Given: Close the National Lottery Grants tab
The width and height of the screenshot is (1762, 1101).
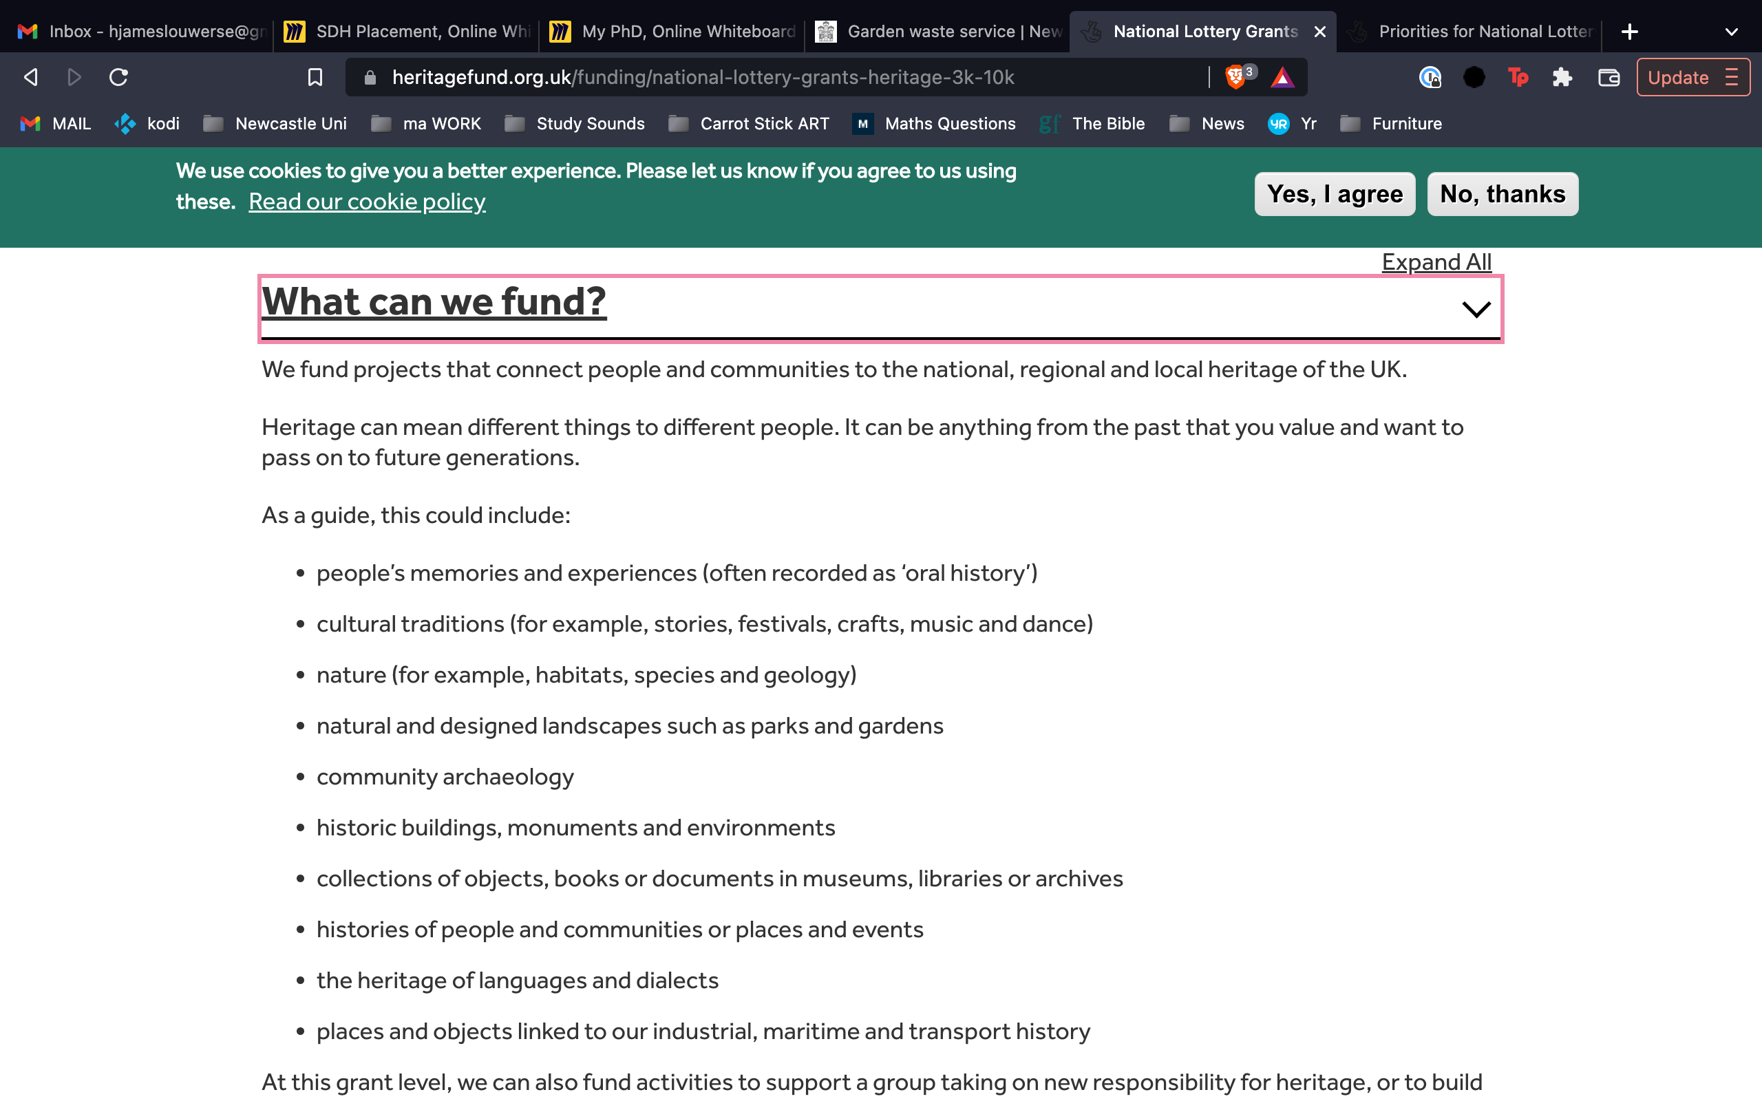Looking at the screenshot, I should click(1320, 32).
